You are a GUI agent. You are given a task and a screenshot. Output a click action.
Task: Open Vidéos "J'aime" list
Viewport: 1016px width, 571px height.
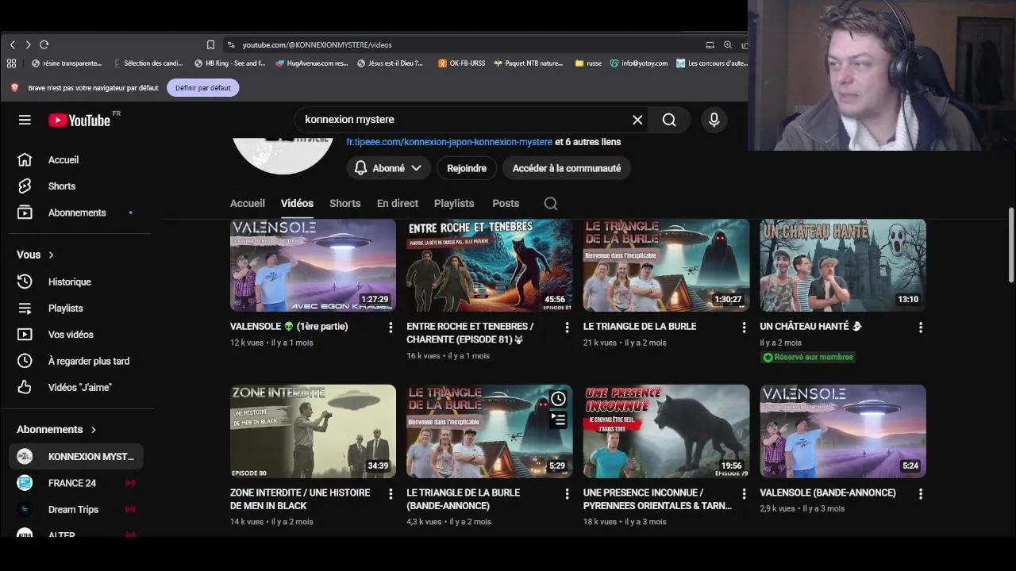click(77, 387)
